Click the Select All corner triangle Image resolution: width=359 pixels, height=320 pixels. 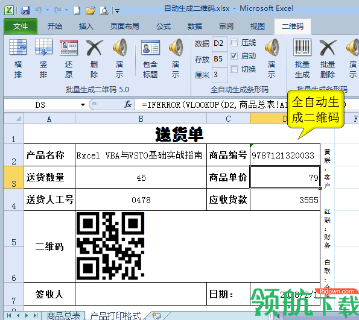[x=14, y=119]
